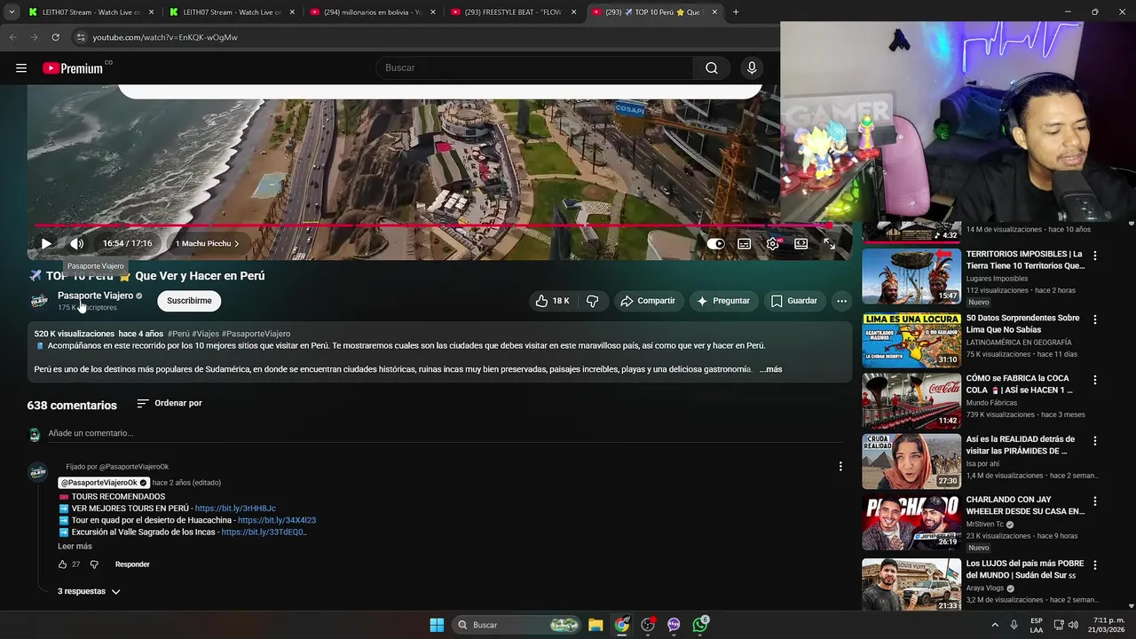
Task: Click the Preguntar button
Action: [x=723, y=301]
